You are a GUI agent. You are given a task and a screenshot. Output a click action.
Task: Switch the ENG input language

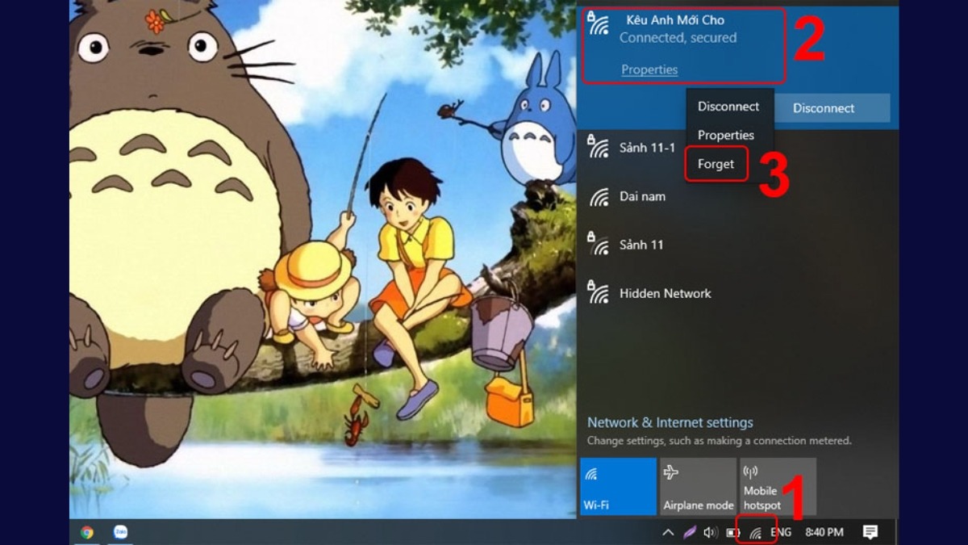pyautogui.click(x=781, y=532)
